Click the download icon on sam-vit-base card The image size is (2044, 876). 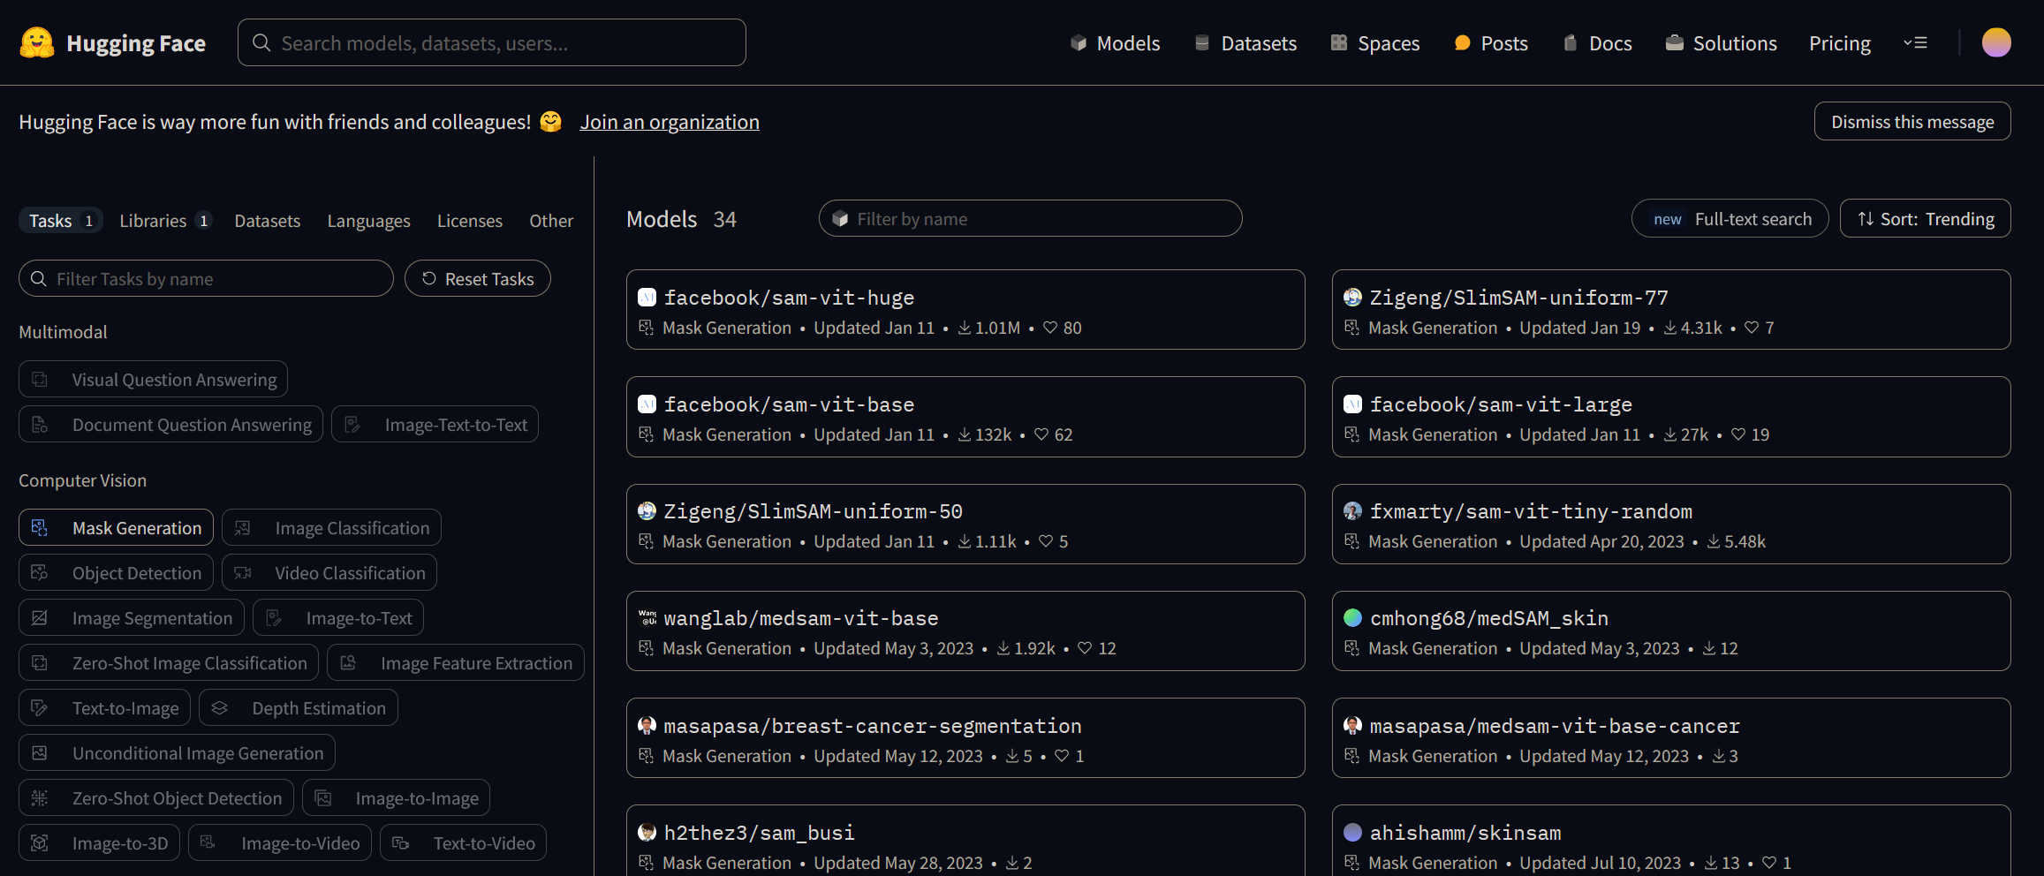[x=965, y=434]
